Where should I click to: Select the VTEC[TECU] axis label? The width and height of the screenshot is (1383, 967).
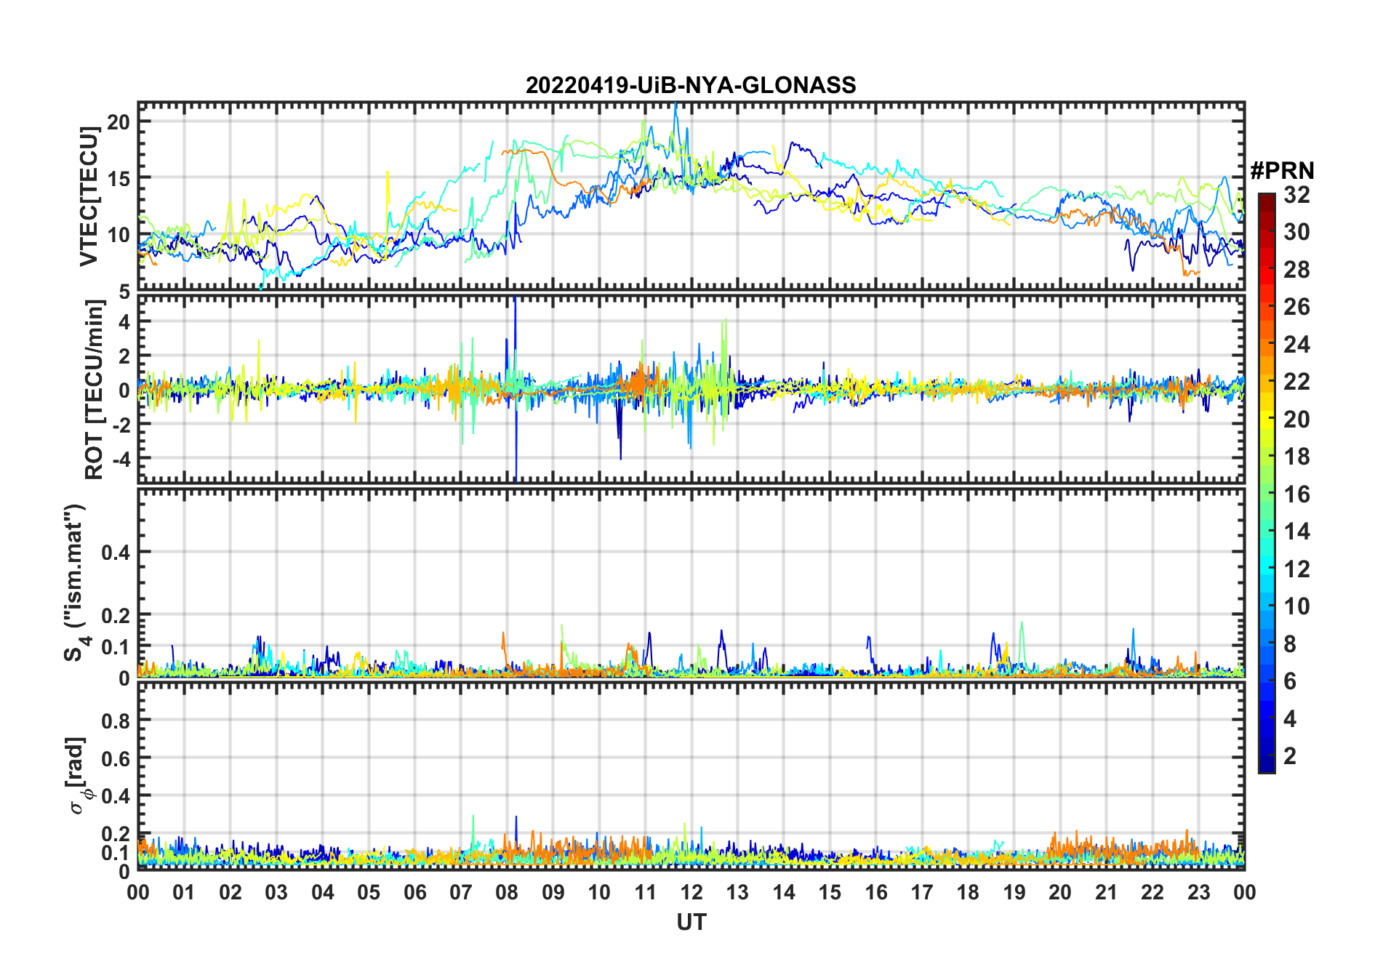tap(89, 196)
